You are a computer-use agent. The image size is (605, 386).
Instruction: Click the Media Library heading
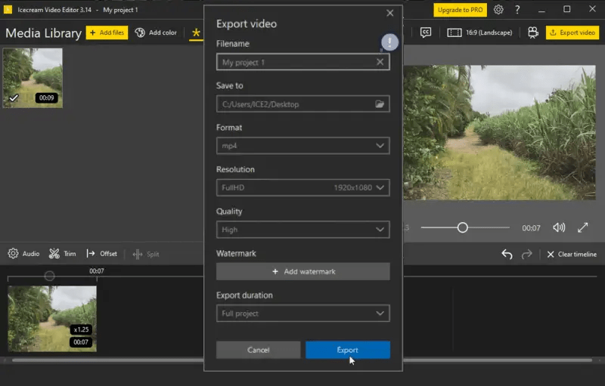43,33
